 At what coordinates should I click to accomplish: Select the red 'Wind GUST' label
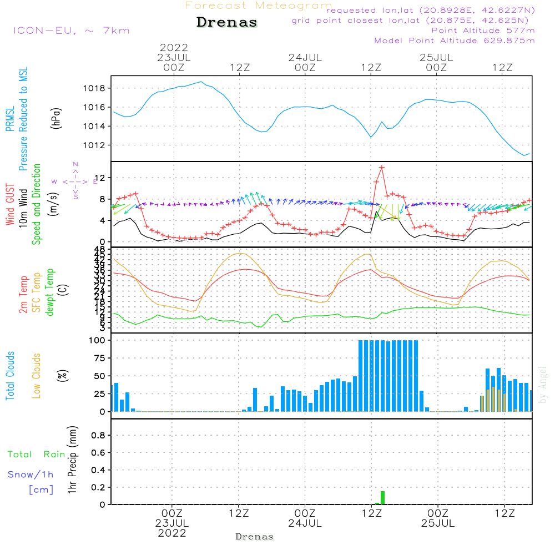pos(10,204)
